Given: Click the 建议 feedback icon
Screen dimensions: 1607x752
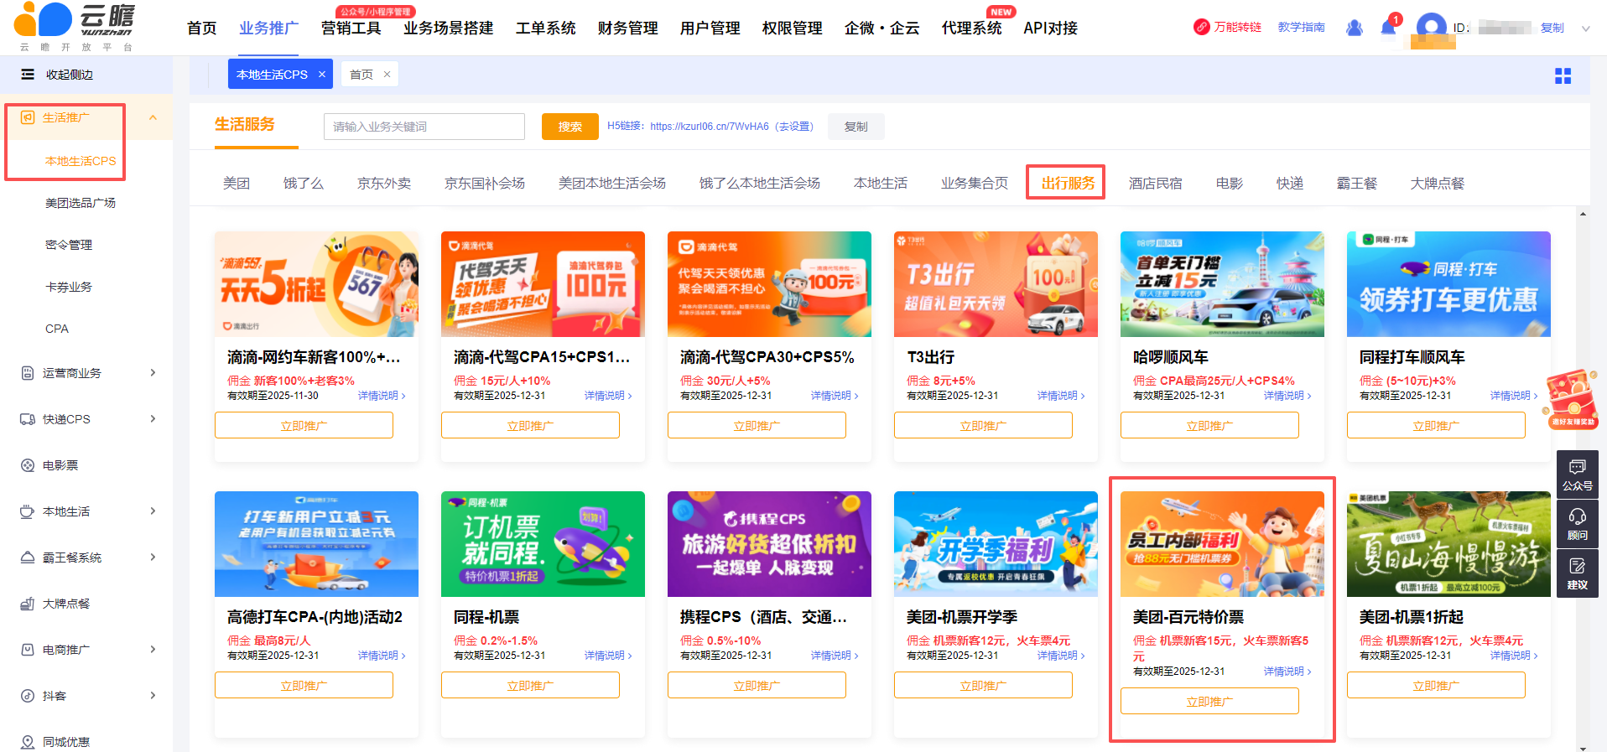Looking at the screenshot, I should click(x=1577, y=573).
